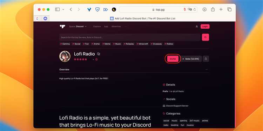Click the pink Invite button
Viewport: 263px width, 131px height.
click(x=173, y=59)
